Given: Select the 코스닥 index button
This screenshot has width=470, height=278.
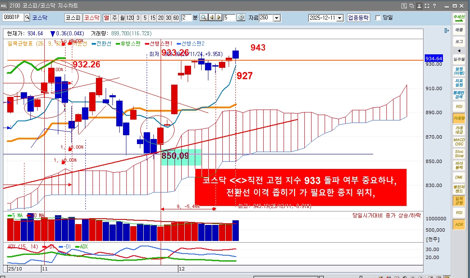Looking at the screenshot, I should (91, 18).
